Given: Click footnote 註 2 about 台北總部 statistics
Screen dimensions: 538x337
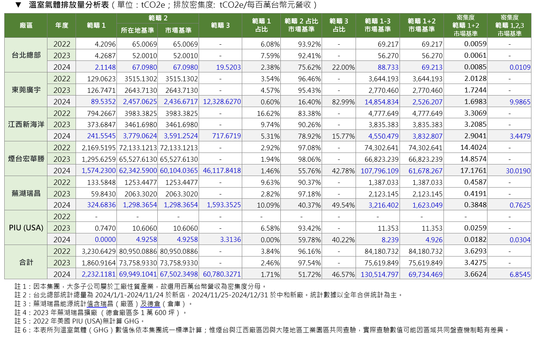Looking at the screenshot, I should [208, 295].
